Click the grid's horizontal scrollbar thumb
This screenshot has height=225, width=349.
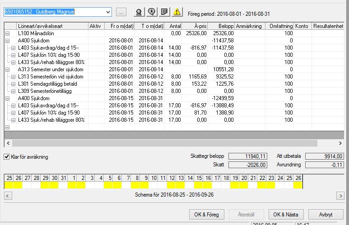click(x=165, y=143)
